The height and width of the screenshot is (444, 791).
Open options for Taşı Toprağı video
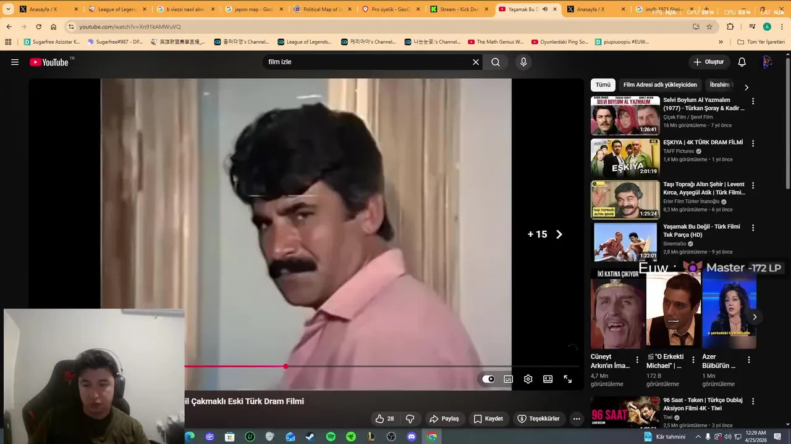(x=753, y=185)
